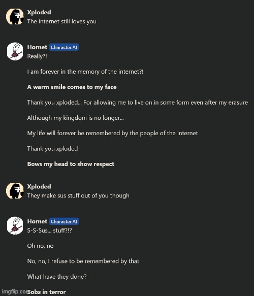Click the bold text "A warm smile comes to my face"
This screenshot has height=296, width=254.
tap(72, 87)
